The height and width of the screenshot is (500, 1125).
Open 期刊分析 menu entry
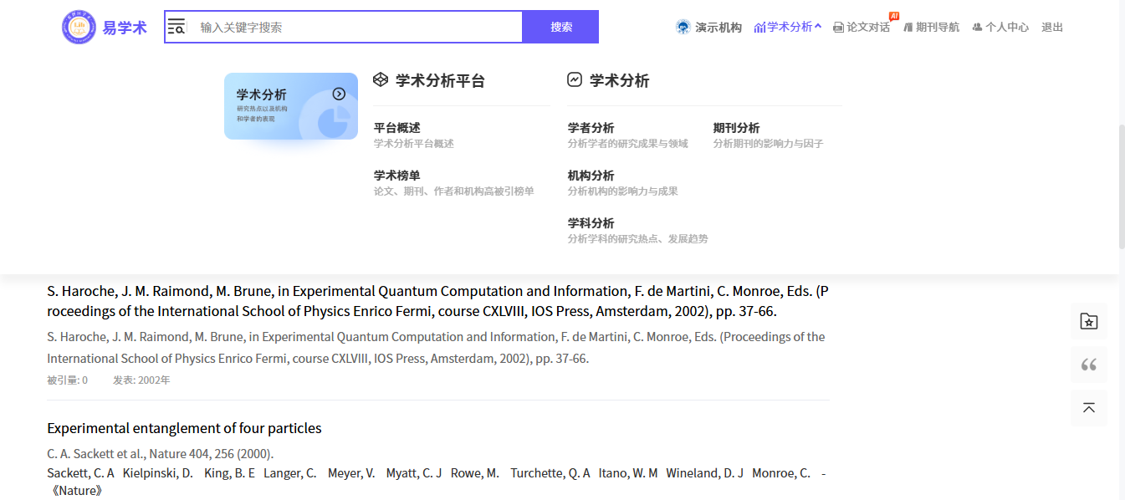(x=736, y=128)
